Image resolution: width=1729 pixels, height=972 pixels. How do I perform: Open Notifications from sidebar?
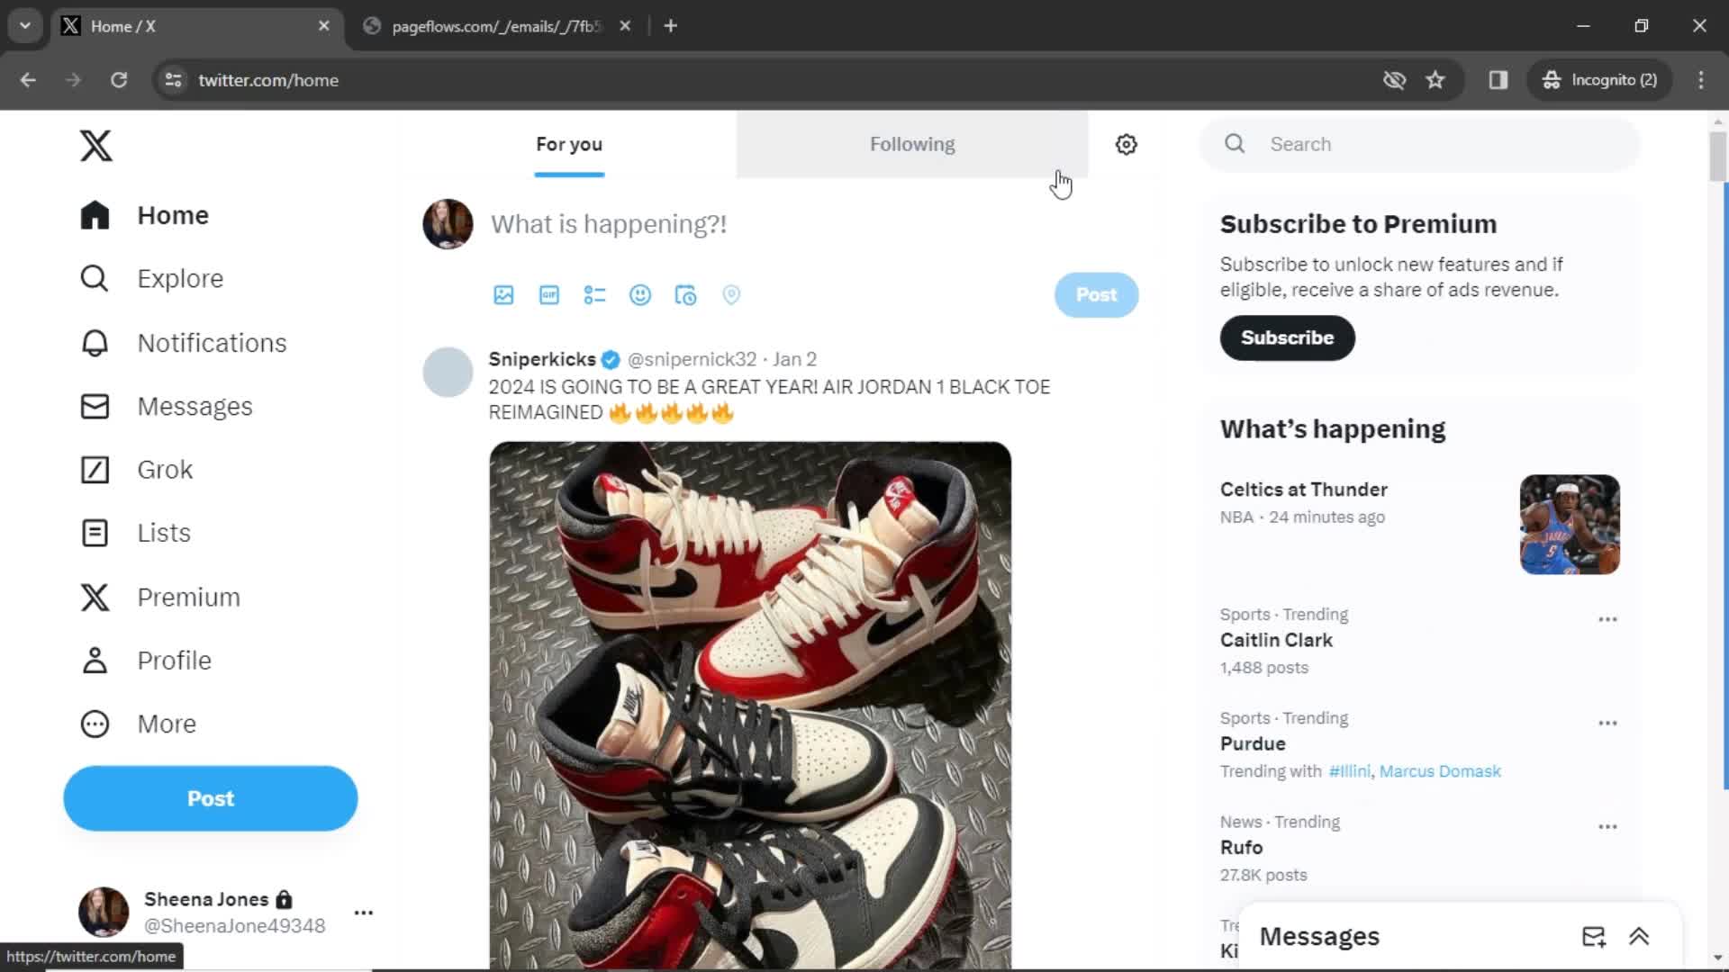coord(183,343)
